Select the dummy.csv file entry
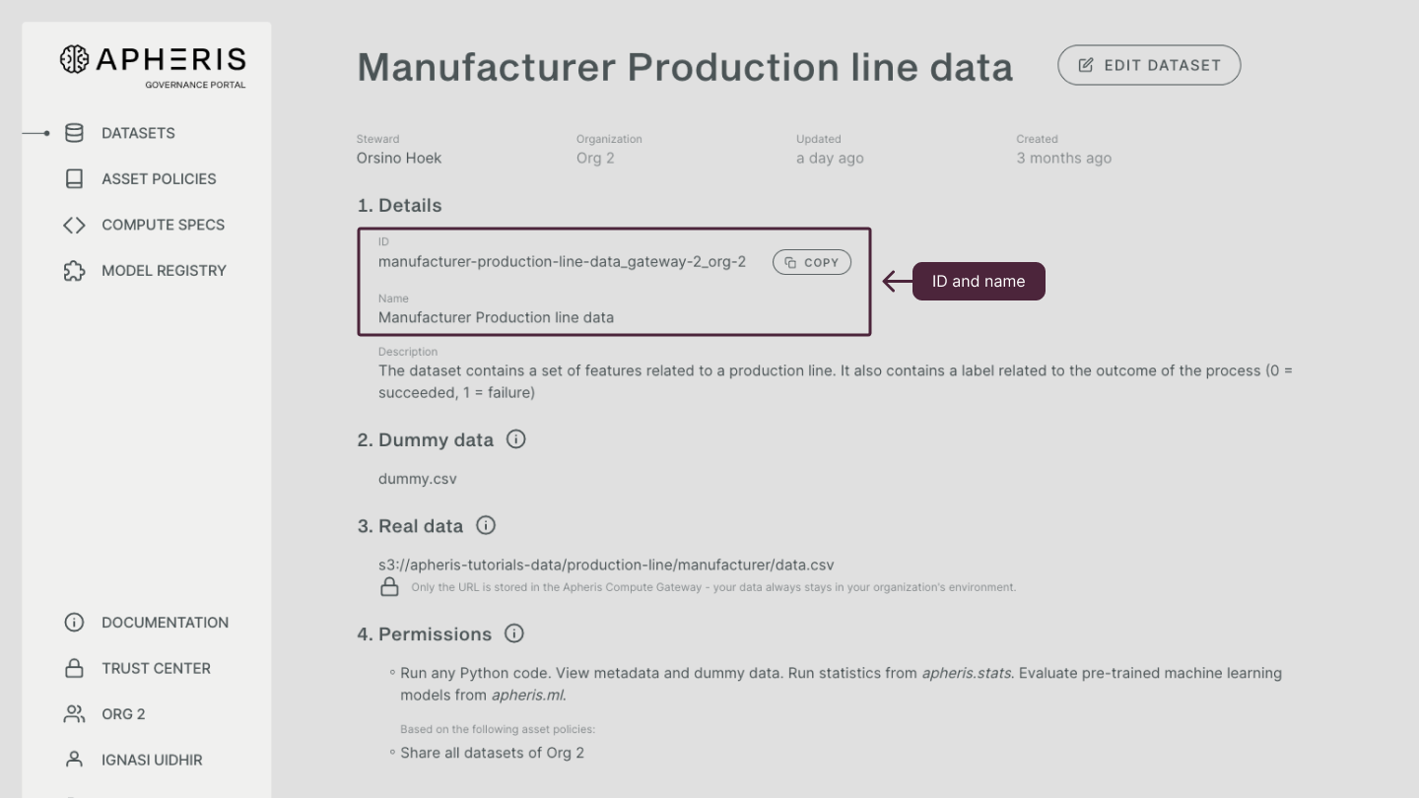This screenshot has height=798, width=1419. pyautogui.click(x=417, y=478)
